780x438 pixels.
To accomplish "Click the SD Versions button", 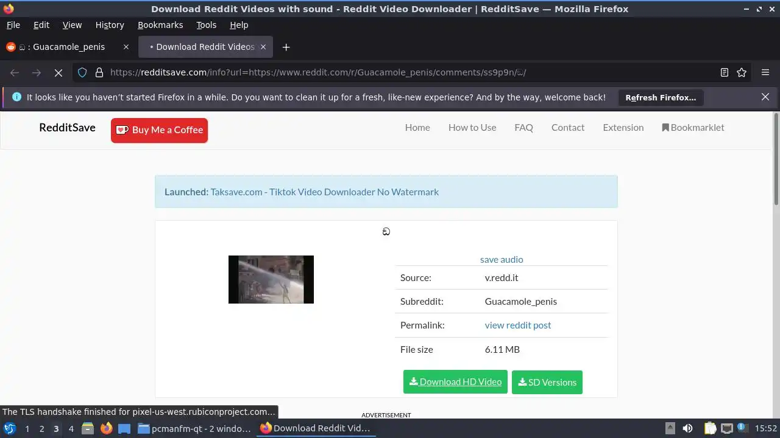I will [547, 382].
